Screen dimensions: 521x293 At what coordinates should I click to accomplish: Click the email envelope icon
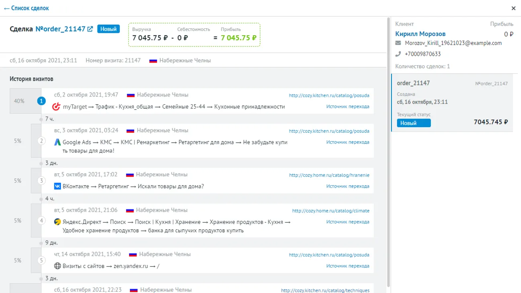(398, 43)
